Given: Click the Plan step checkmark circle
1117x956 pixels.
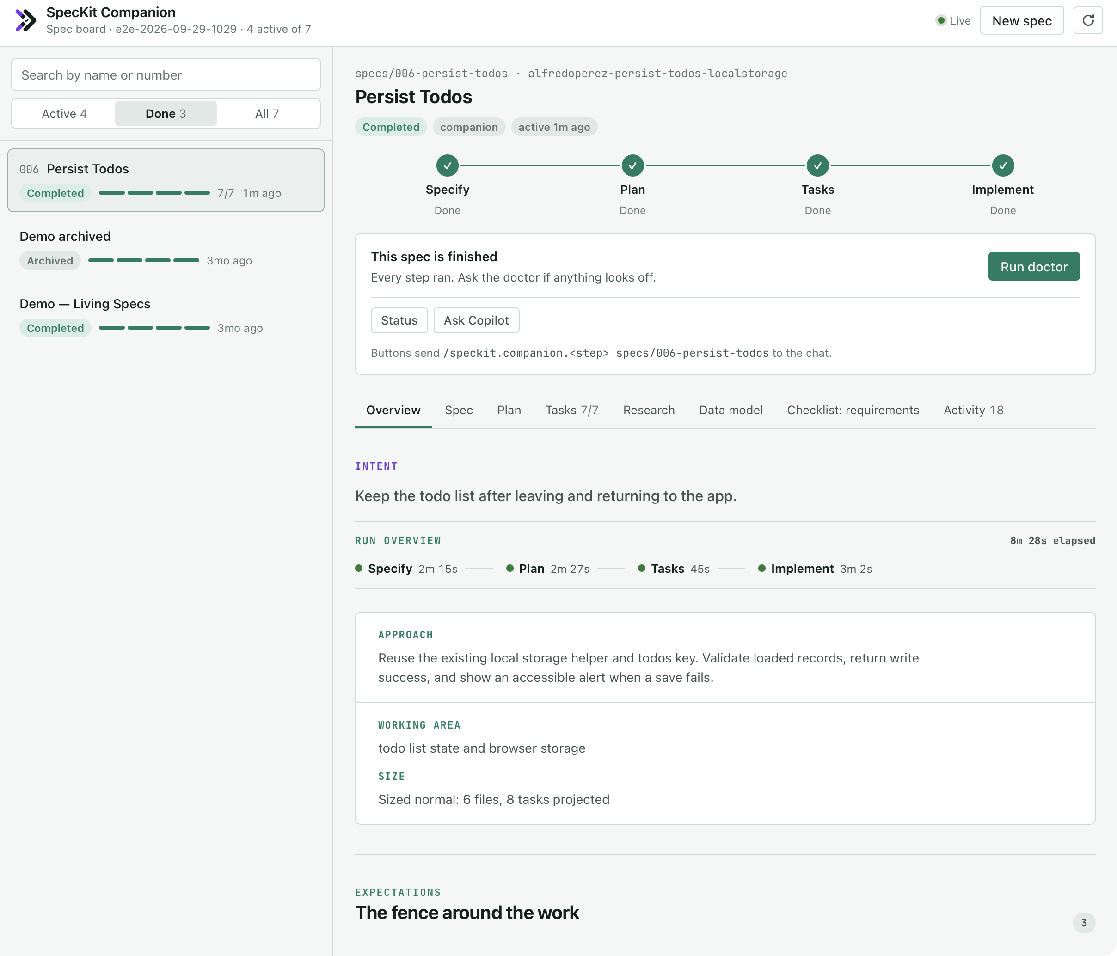Looking at the screenshot, I should pos(632,165).
